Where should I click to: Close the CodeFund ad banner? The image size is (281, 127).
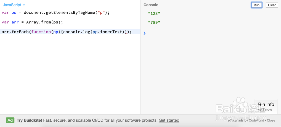point(271,120)
